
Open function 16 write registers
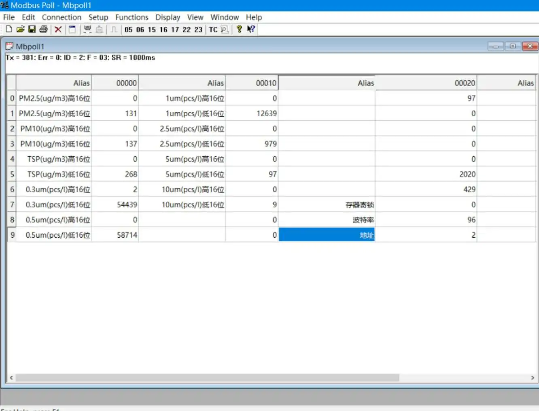click(163, 30)
